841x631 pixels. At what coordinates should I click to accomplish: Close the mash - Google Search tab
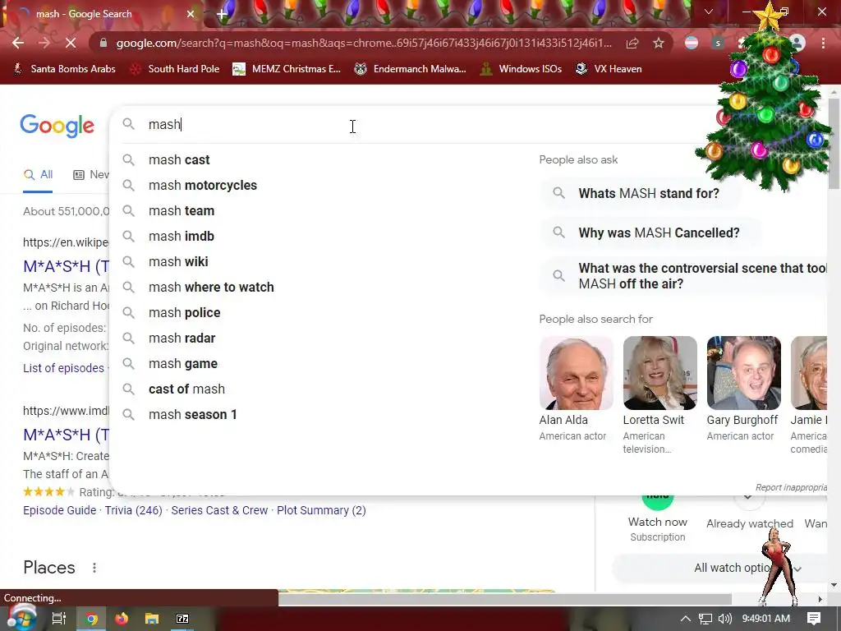coord(191,14)
